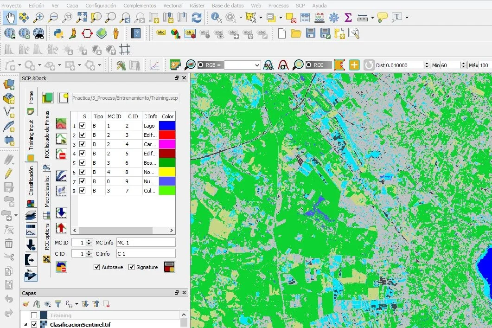Toggle the Signature checkbox
This screenshot has width=492, height=328.
(x=132, y=267)
